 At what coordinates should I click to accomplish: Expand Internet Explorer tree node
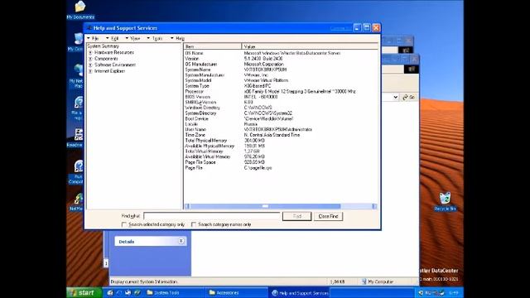pos(90,71)
